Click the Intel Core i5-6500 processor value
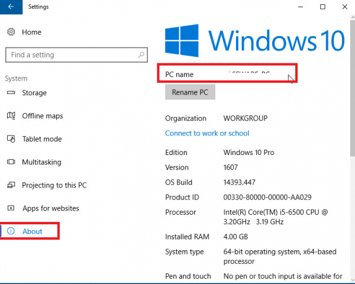 point(276,217)
